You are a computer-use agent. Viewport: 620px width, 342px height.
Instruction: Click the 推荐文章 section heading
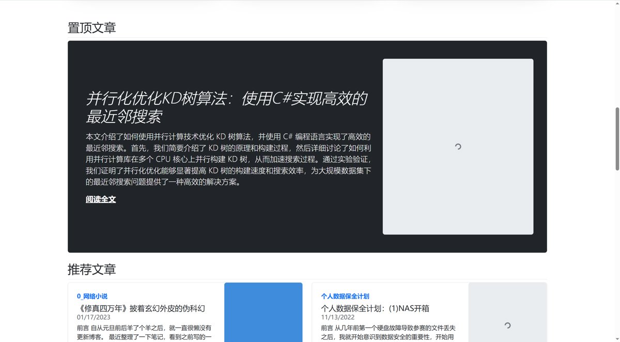[91, 269]
